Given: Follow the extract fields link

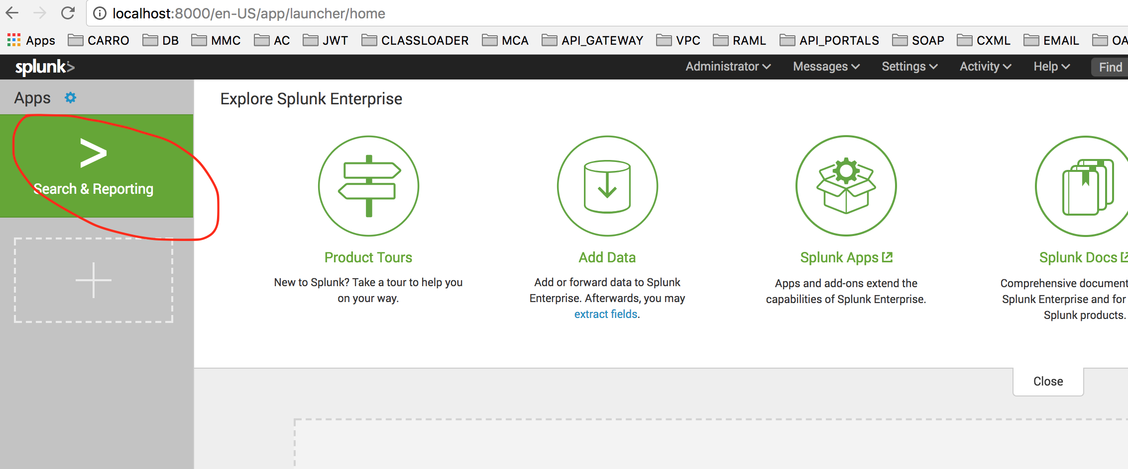Looking at the screenshot, I should click(606, 314).
